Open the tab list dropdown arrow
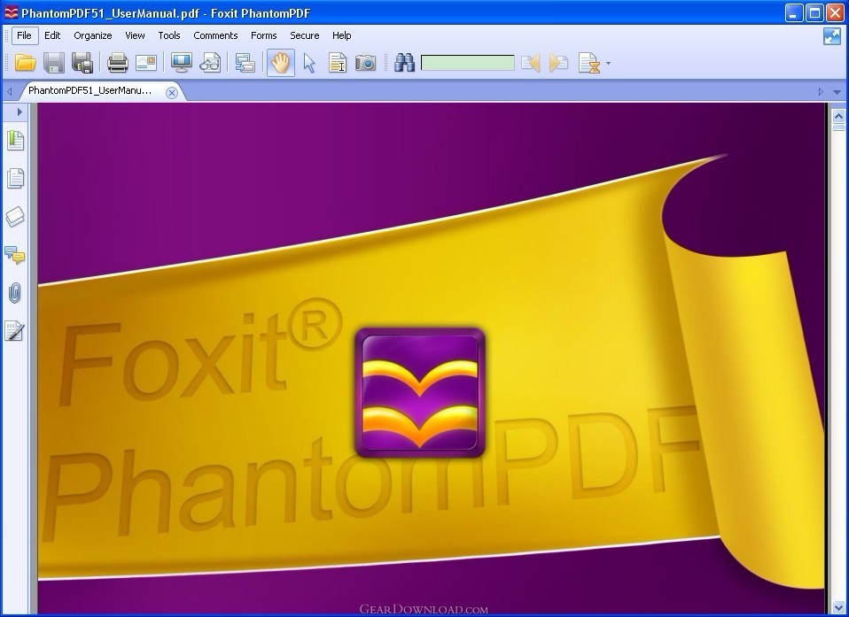This screenshot has width=849, height=617. pyautogui.click(x=837, y=92)
